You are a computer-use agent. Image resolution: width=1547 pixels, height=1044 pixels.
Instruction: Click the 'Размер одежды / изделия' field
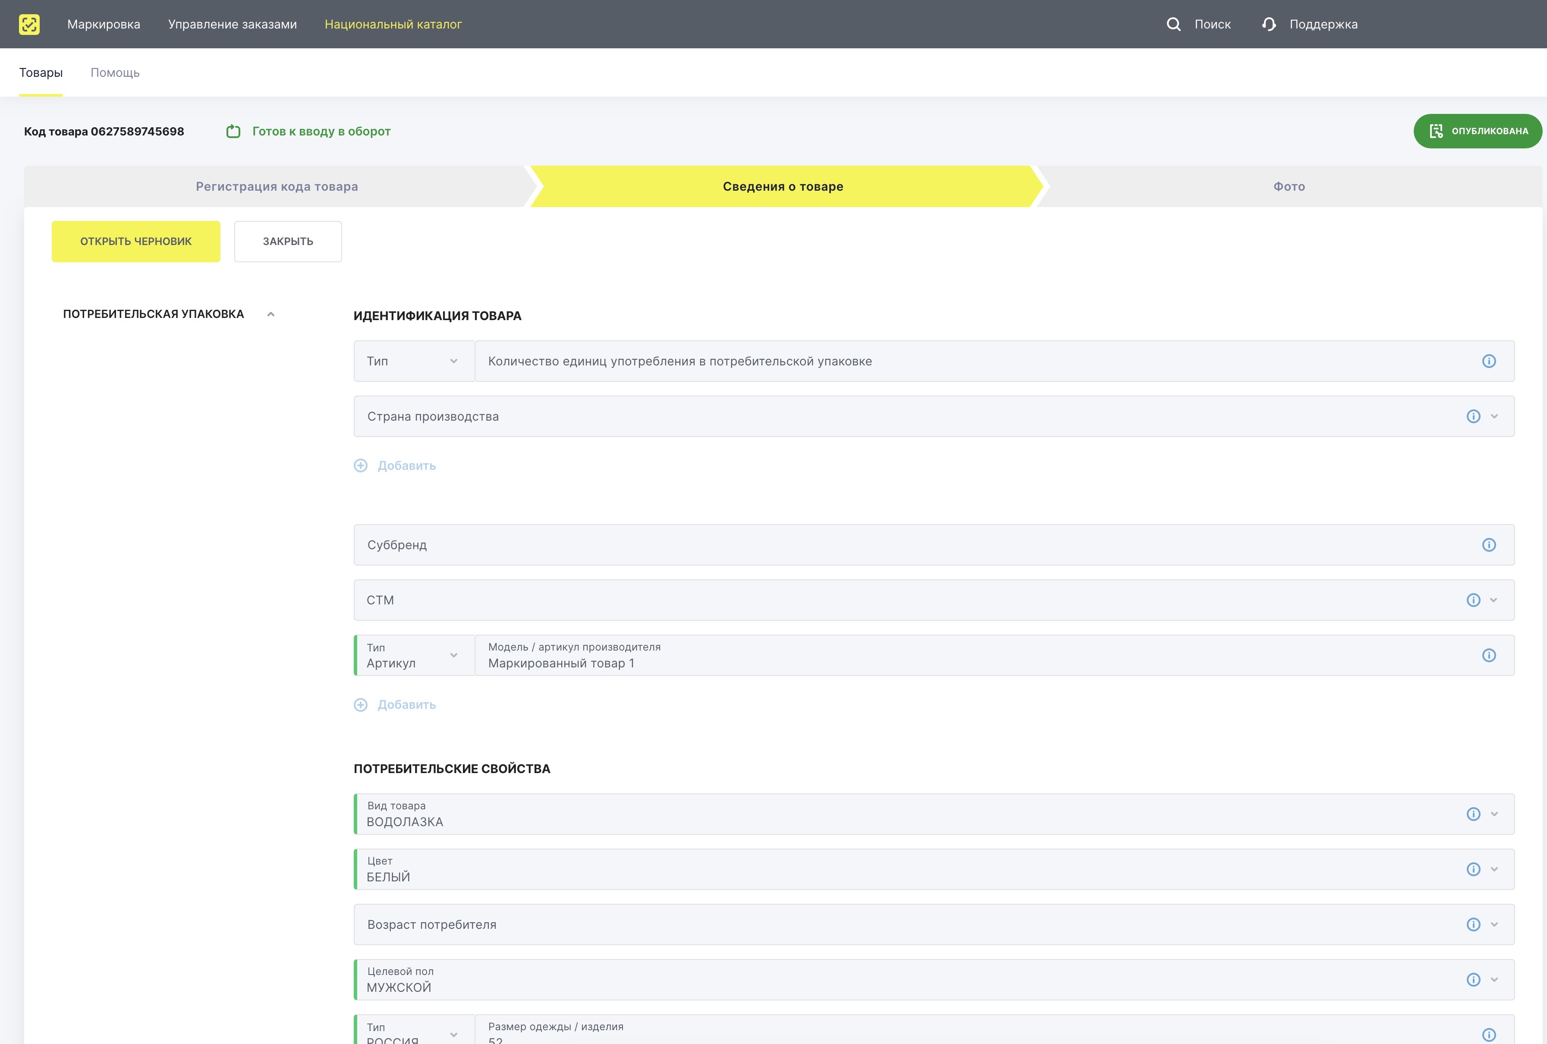pos(994,1029)
